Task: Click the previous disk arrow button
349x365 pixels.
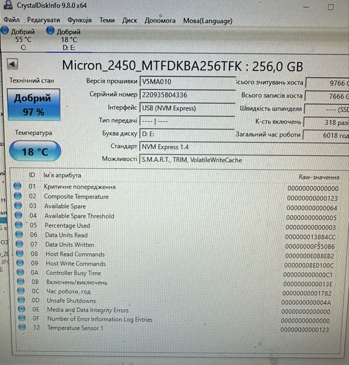Action: [13, 64]
